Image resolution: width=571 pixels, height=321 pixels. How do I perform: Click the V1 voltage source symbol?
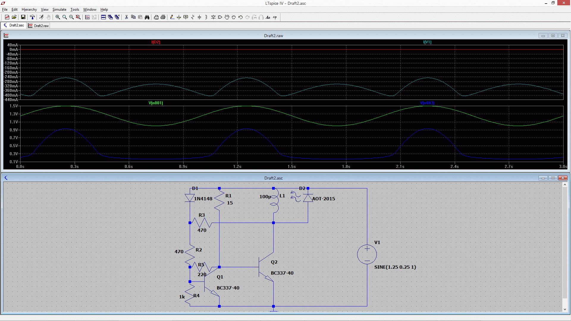tap(367, 254)
